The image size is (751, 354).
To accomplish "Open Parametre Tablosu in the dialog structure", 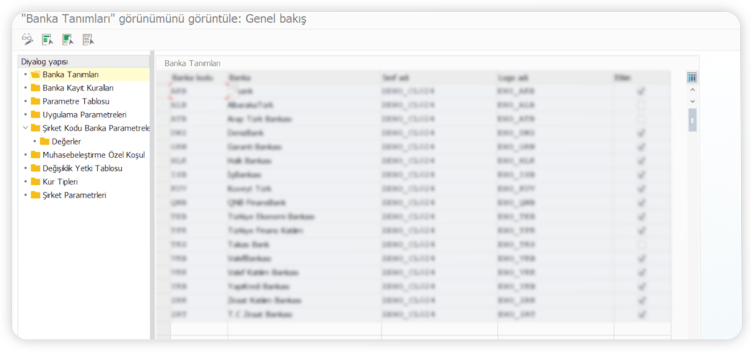I will coord(76,101).
